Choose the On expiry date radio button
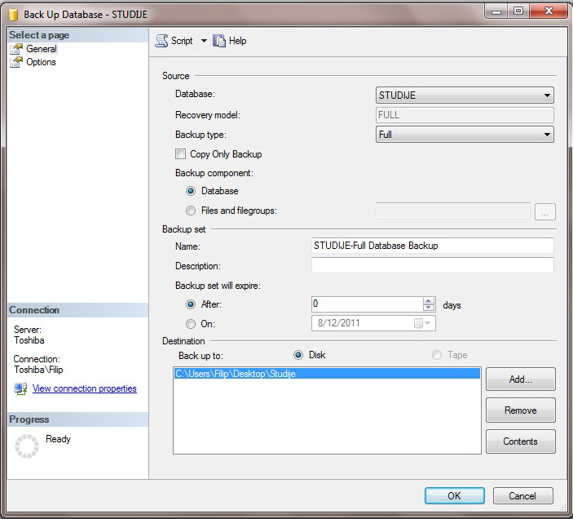 point(191,323)
